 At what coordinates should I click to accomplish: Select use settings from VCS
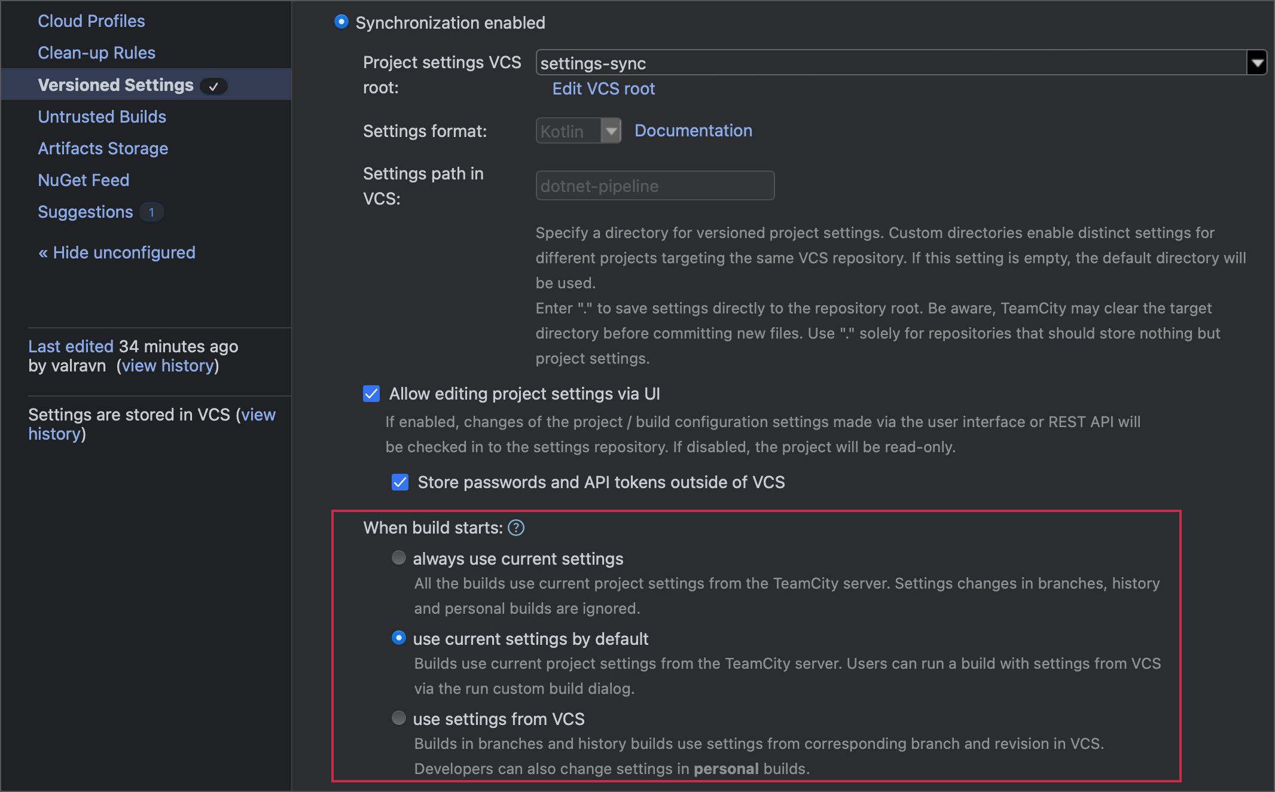click(x=398, y=718)
